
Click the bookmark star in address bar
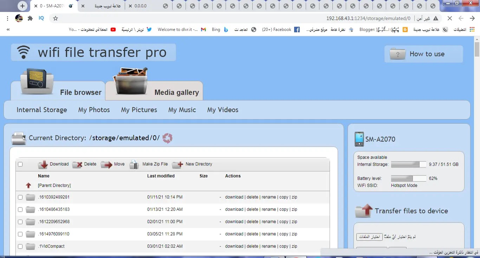pyautogui.click(x=55, y=18)
